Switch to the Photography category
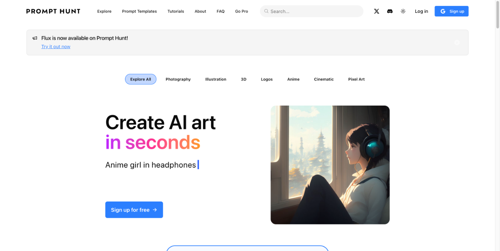Screen dimensions: 500x251 click(178, 79)
